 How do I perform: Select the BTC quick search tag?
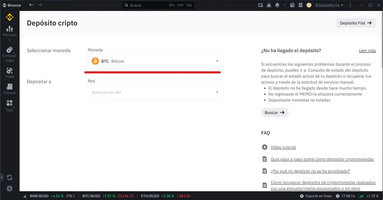tap(172, 5)
